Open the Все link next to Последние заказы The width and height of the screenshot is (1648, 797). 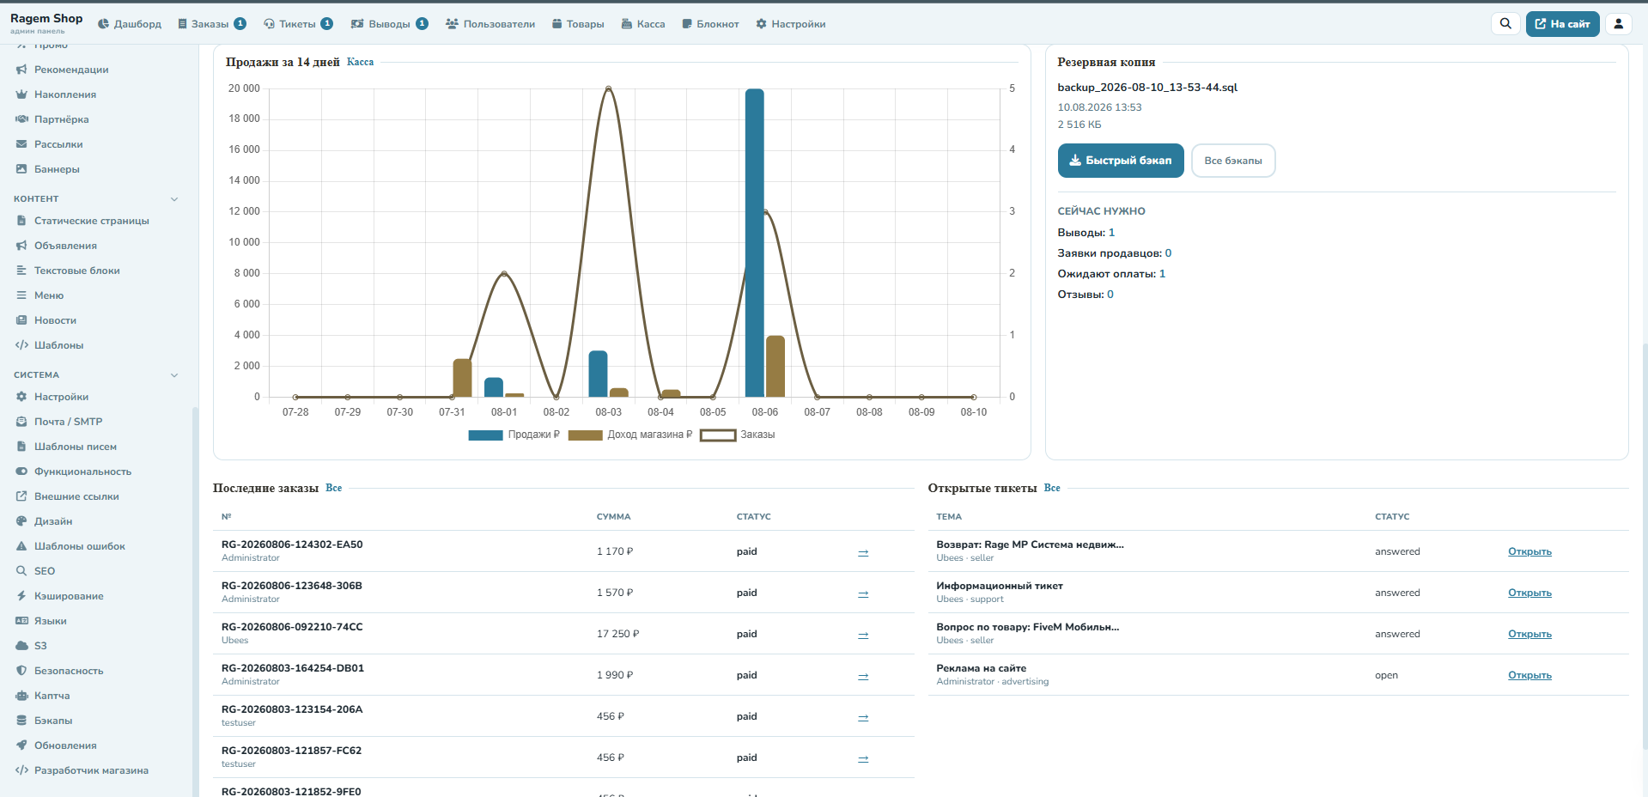[x=334, y=488]
